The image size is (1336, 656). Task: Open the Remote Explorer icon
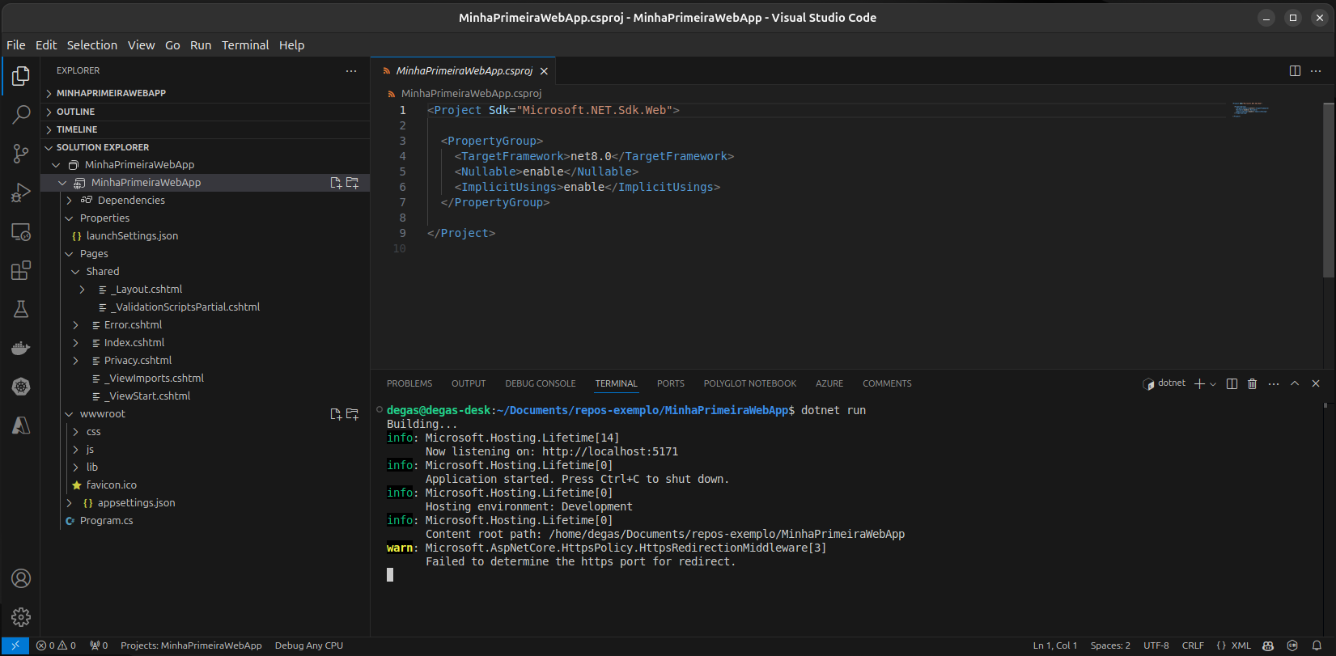(x=21, y=231)
